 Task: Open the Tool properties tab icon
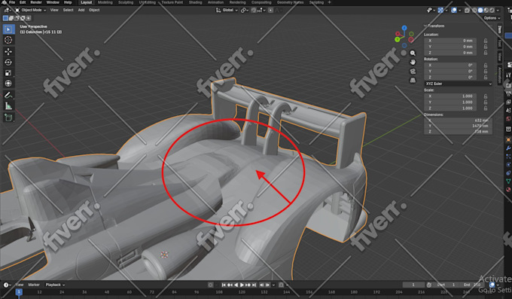508,75
